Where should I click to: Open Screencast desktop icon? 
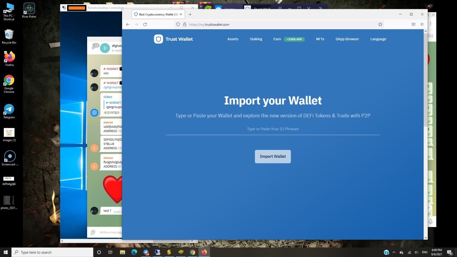(x=10, y=158)
